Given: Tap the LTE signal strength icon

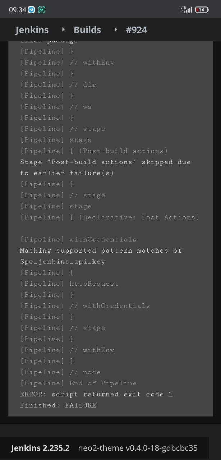Looking at the screenshot, I should 186,9.
